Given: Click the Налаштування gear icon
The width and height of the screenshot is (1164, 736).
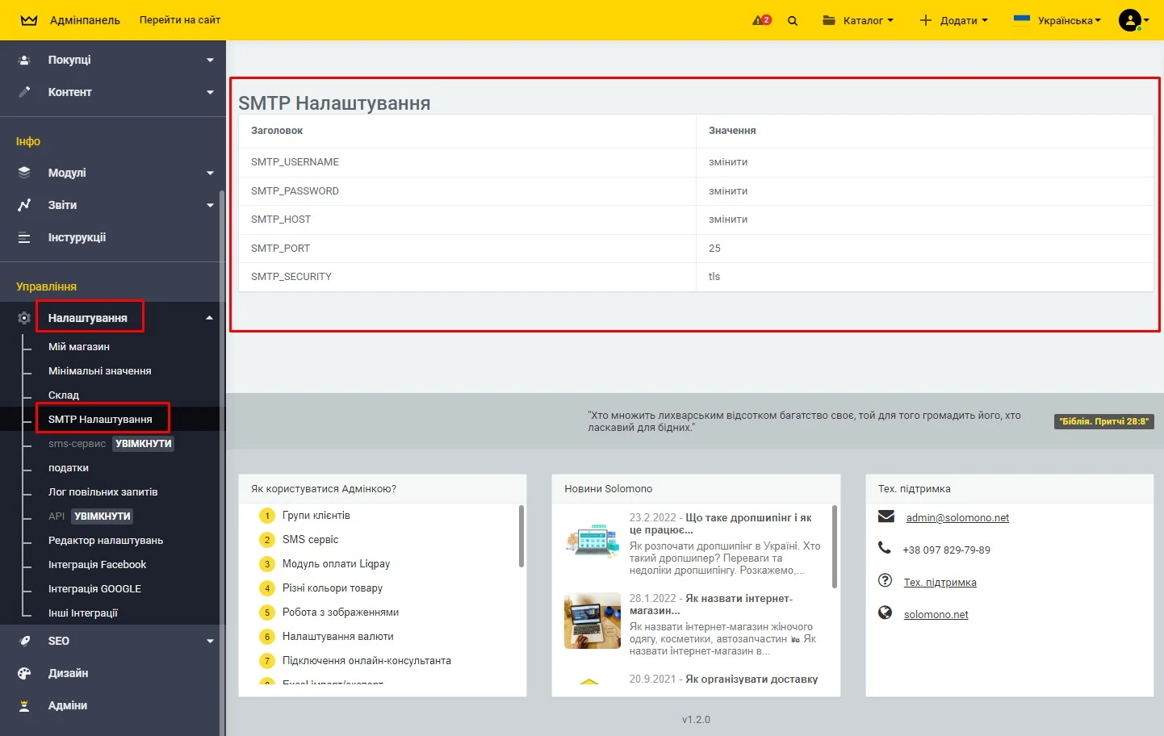Looking at the screenshot, I should click(24, 317).
